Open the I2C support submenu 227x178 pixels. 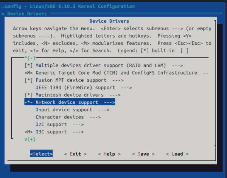60,125
